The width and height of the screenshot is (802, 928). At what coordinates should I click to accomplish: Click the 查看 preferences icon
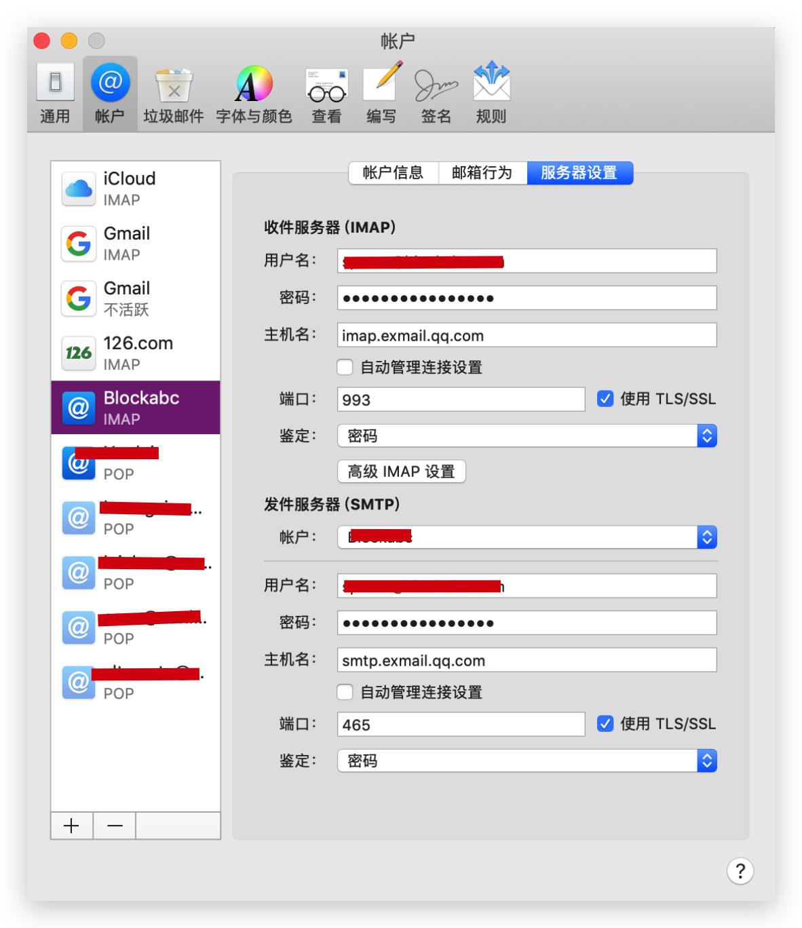point(326,93)
